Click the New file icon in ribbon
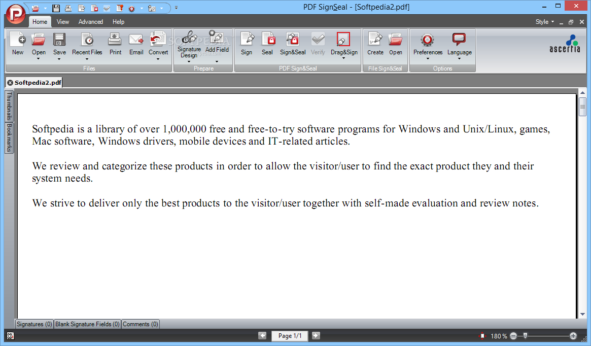The image size is (591, 346). 17,40
